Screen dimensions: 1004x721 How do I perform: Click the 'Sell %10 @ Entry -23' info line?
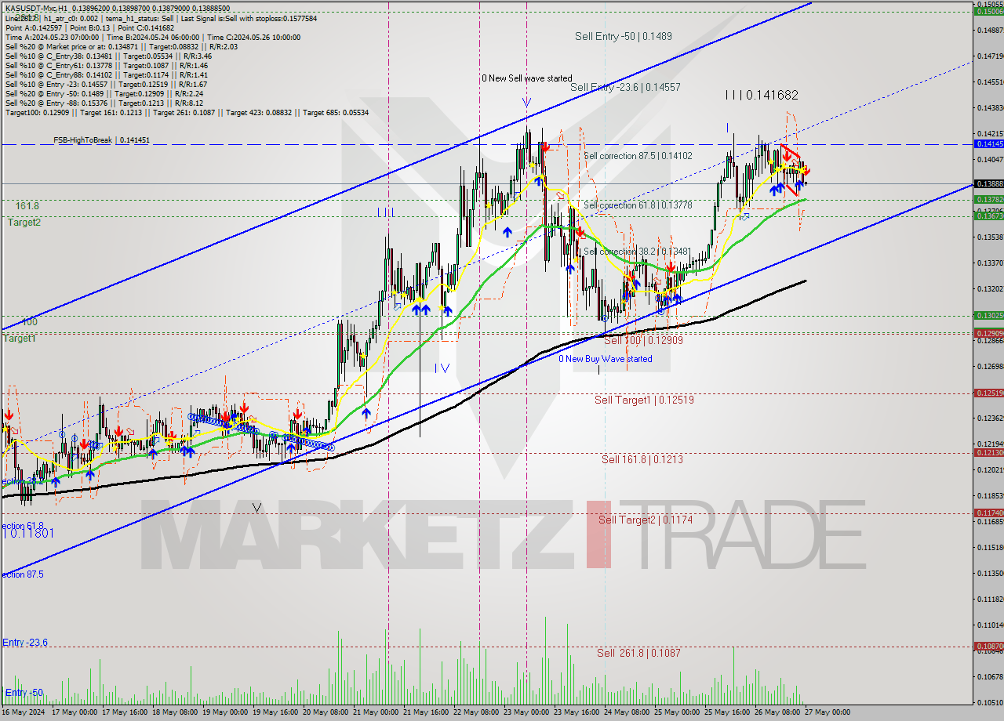106,84
